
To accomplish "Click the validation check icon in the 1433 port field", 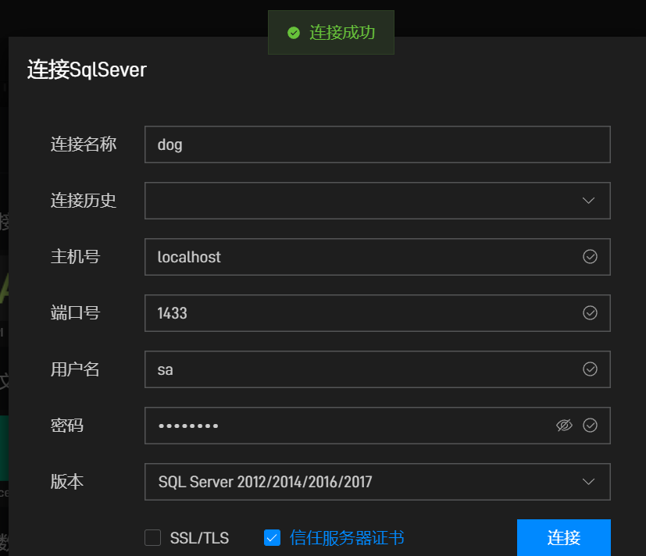I will (590, 313).
